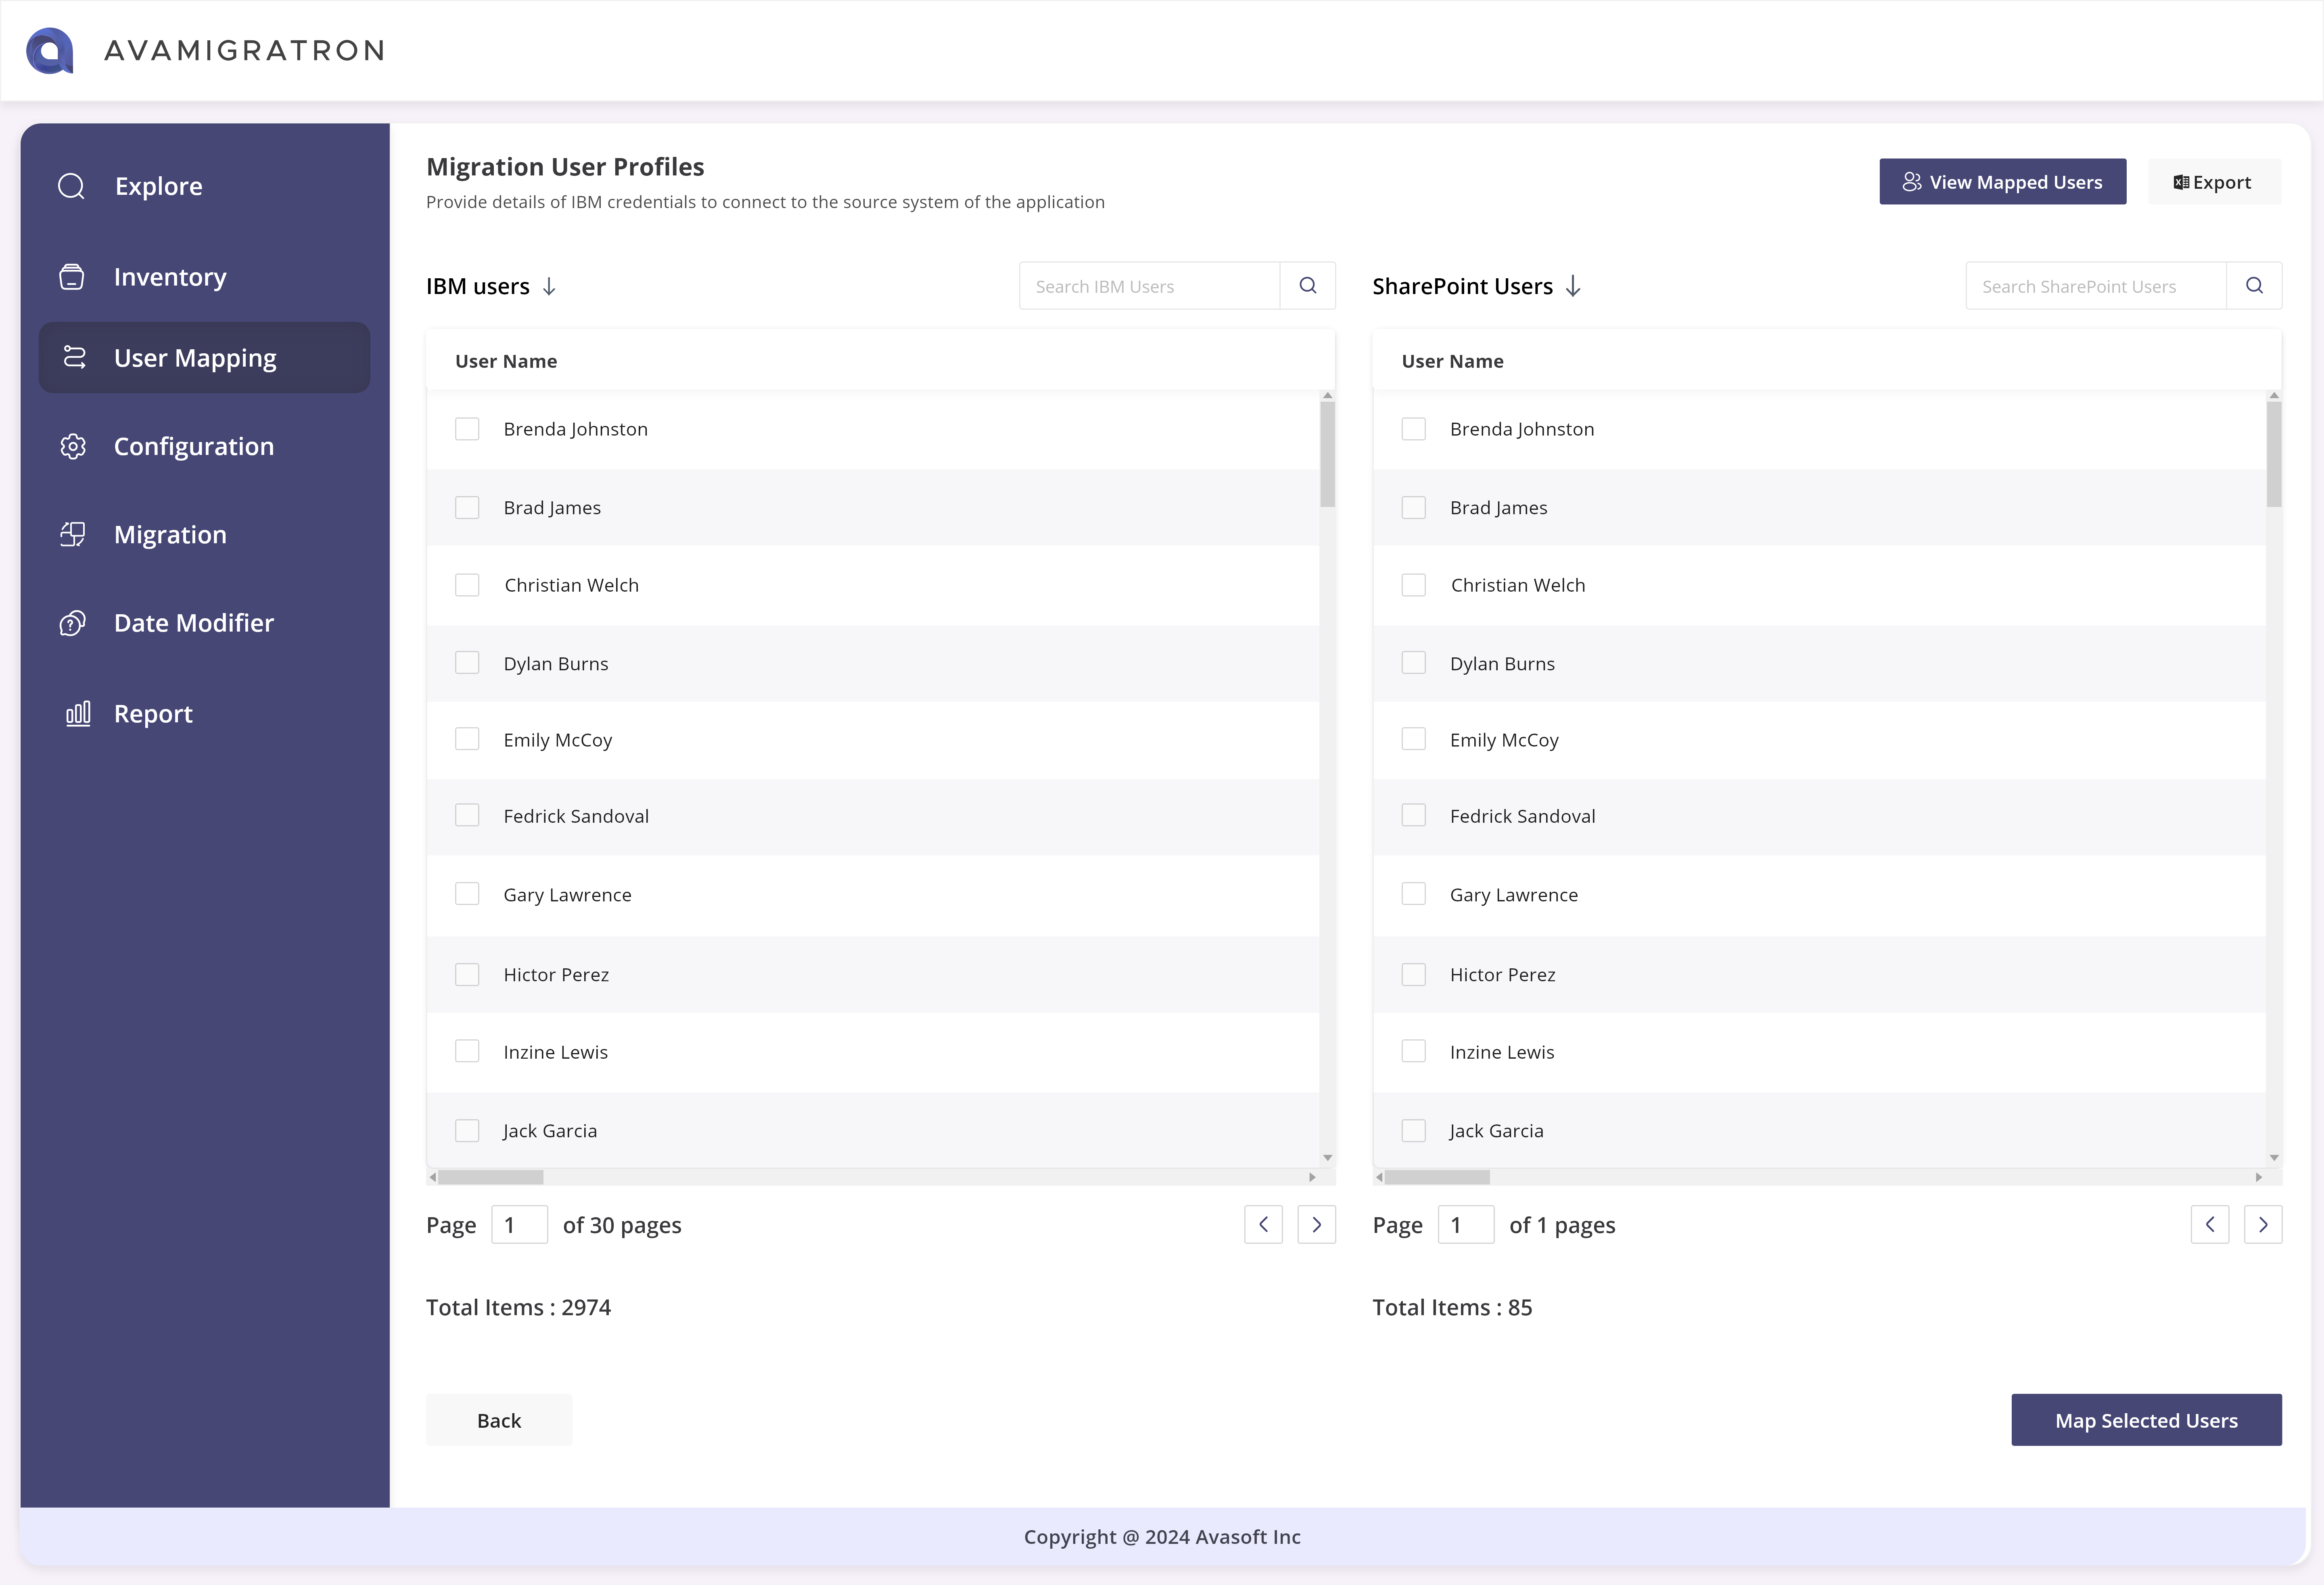
Task: Click the Export button
Action: point(2214,182)
